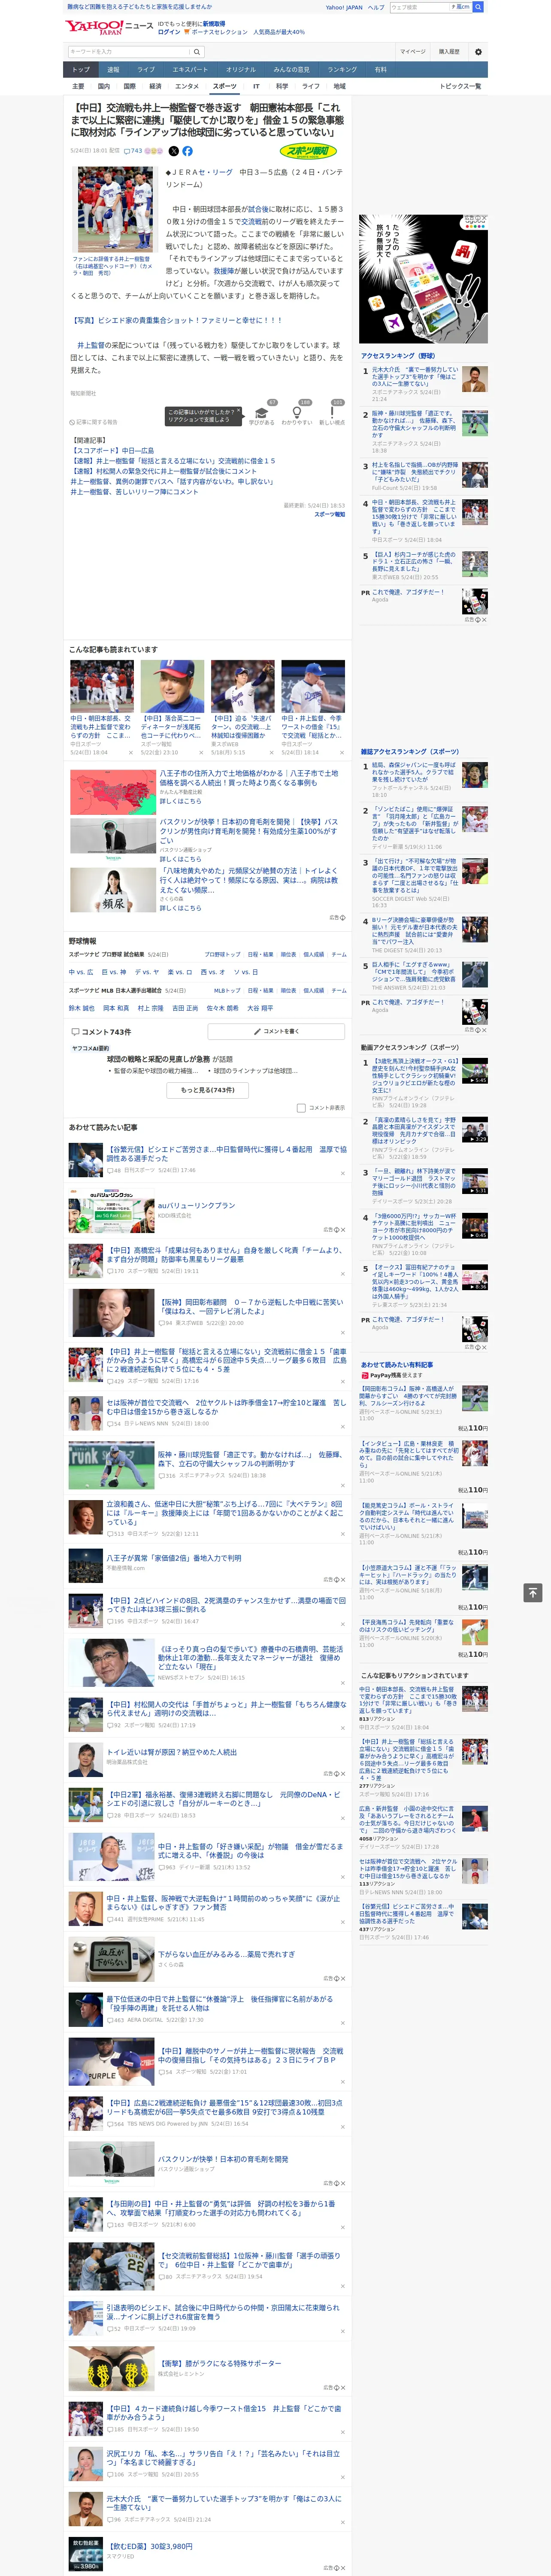Viewport: 551px width, 2576px height.
Task: Open the settings gear icon
Action: click(x=478, y=52)
